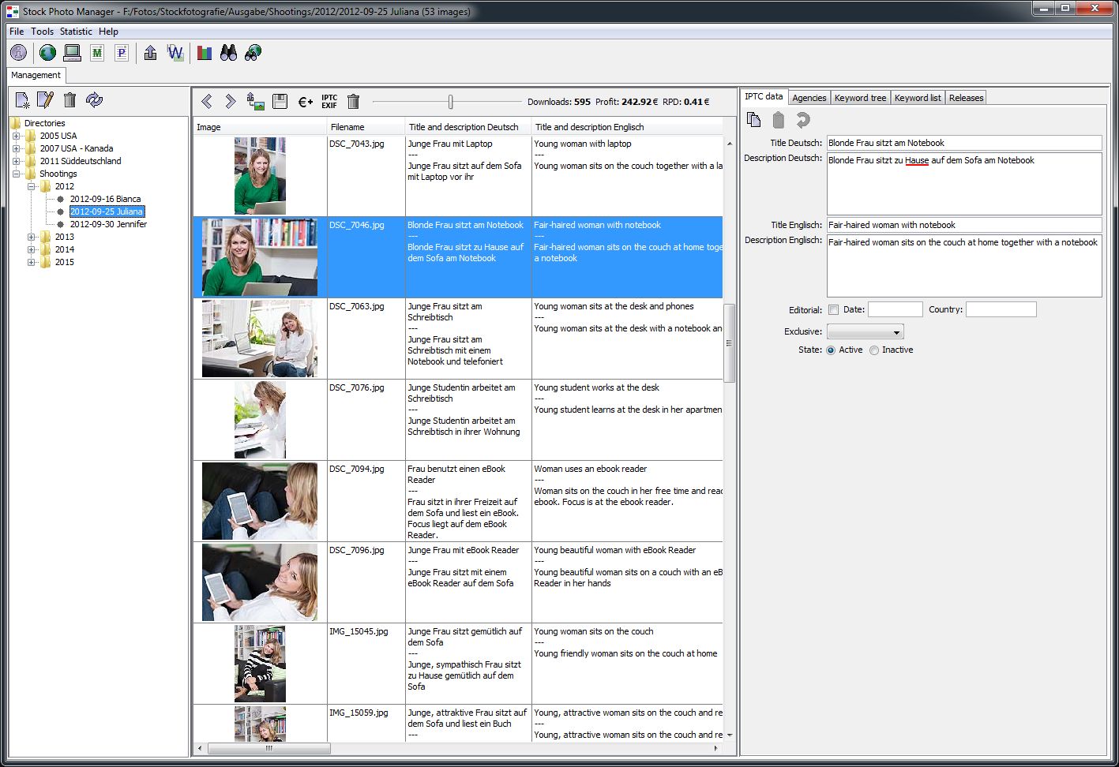Image resolution: width=1119 pixels, height=767 pixels.
Task: Click the green M document icon
Action: [x=97, y=53]
